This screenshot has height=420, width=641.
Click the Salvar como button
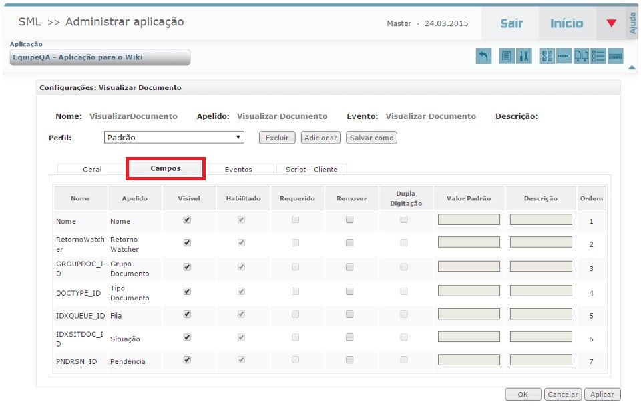[x=371, y=138]
